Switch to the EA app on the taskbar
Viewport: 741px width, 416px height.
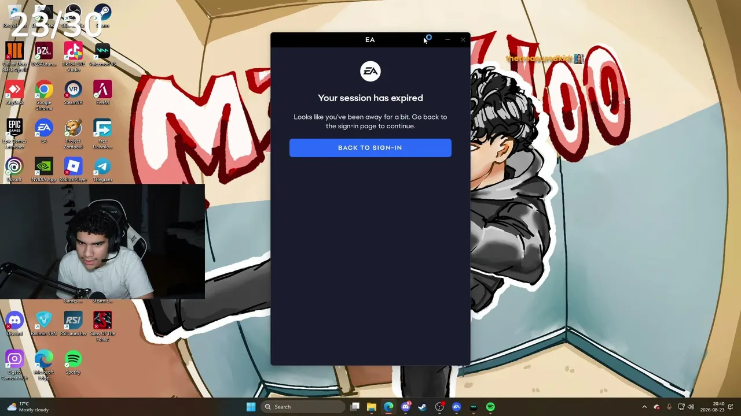click(x=457, y=407)
